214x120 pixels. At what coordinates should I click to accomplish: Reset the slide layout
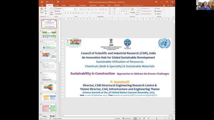pyautogui.click(x=58, y=11)
